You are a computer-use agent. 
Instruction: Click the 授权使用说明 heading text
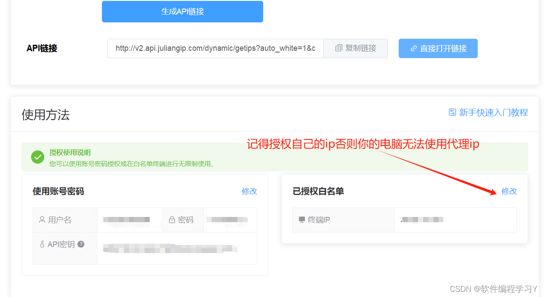[70, 152]
